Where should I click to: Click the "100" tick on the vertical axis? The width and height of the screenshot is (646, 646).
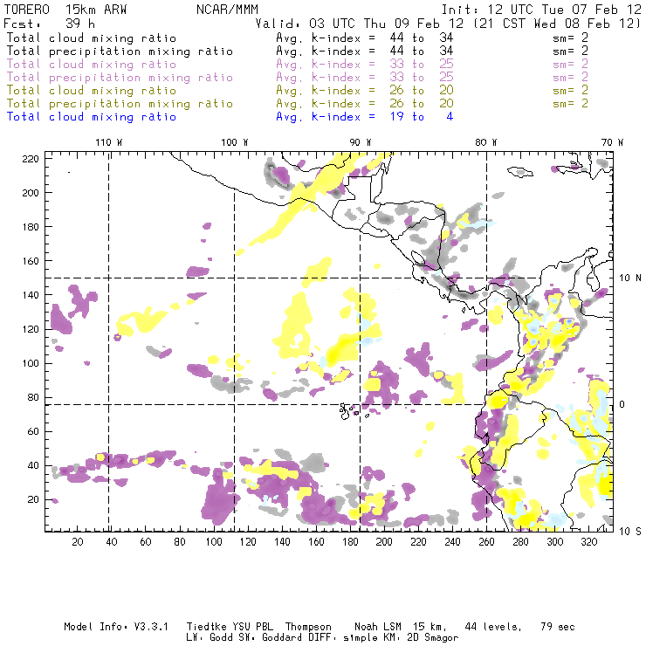coord(31,363)
